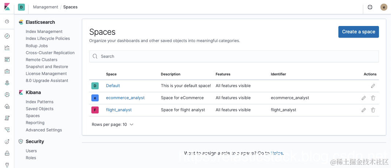Go to Saved Objects under Kibana

pyautogui.click(x=39, y=109)
